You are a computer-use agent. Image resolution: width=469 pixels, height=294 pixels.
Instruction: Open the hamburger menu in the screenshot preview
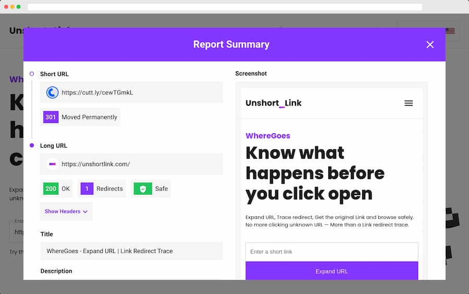pyautogui.click(x=409, y=103)
